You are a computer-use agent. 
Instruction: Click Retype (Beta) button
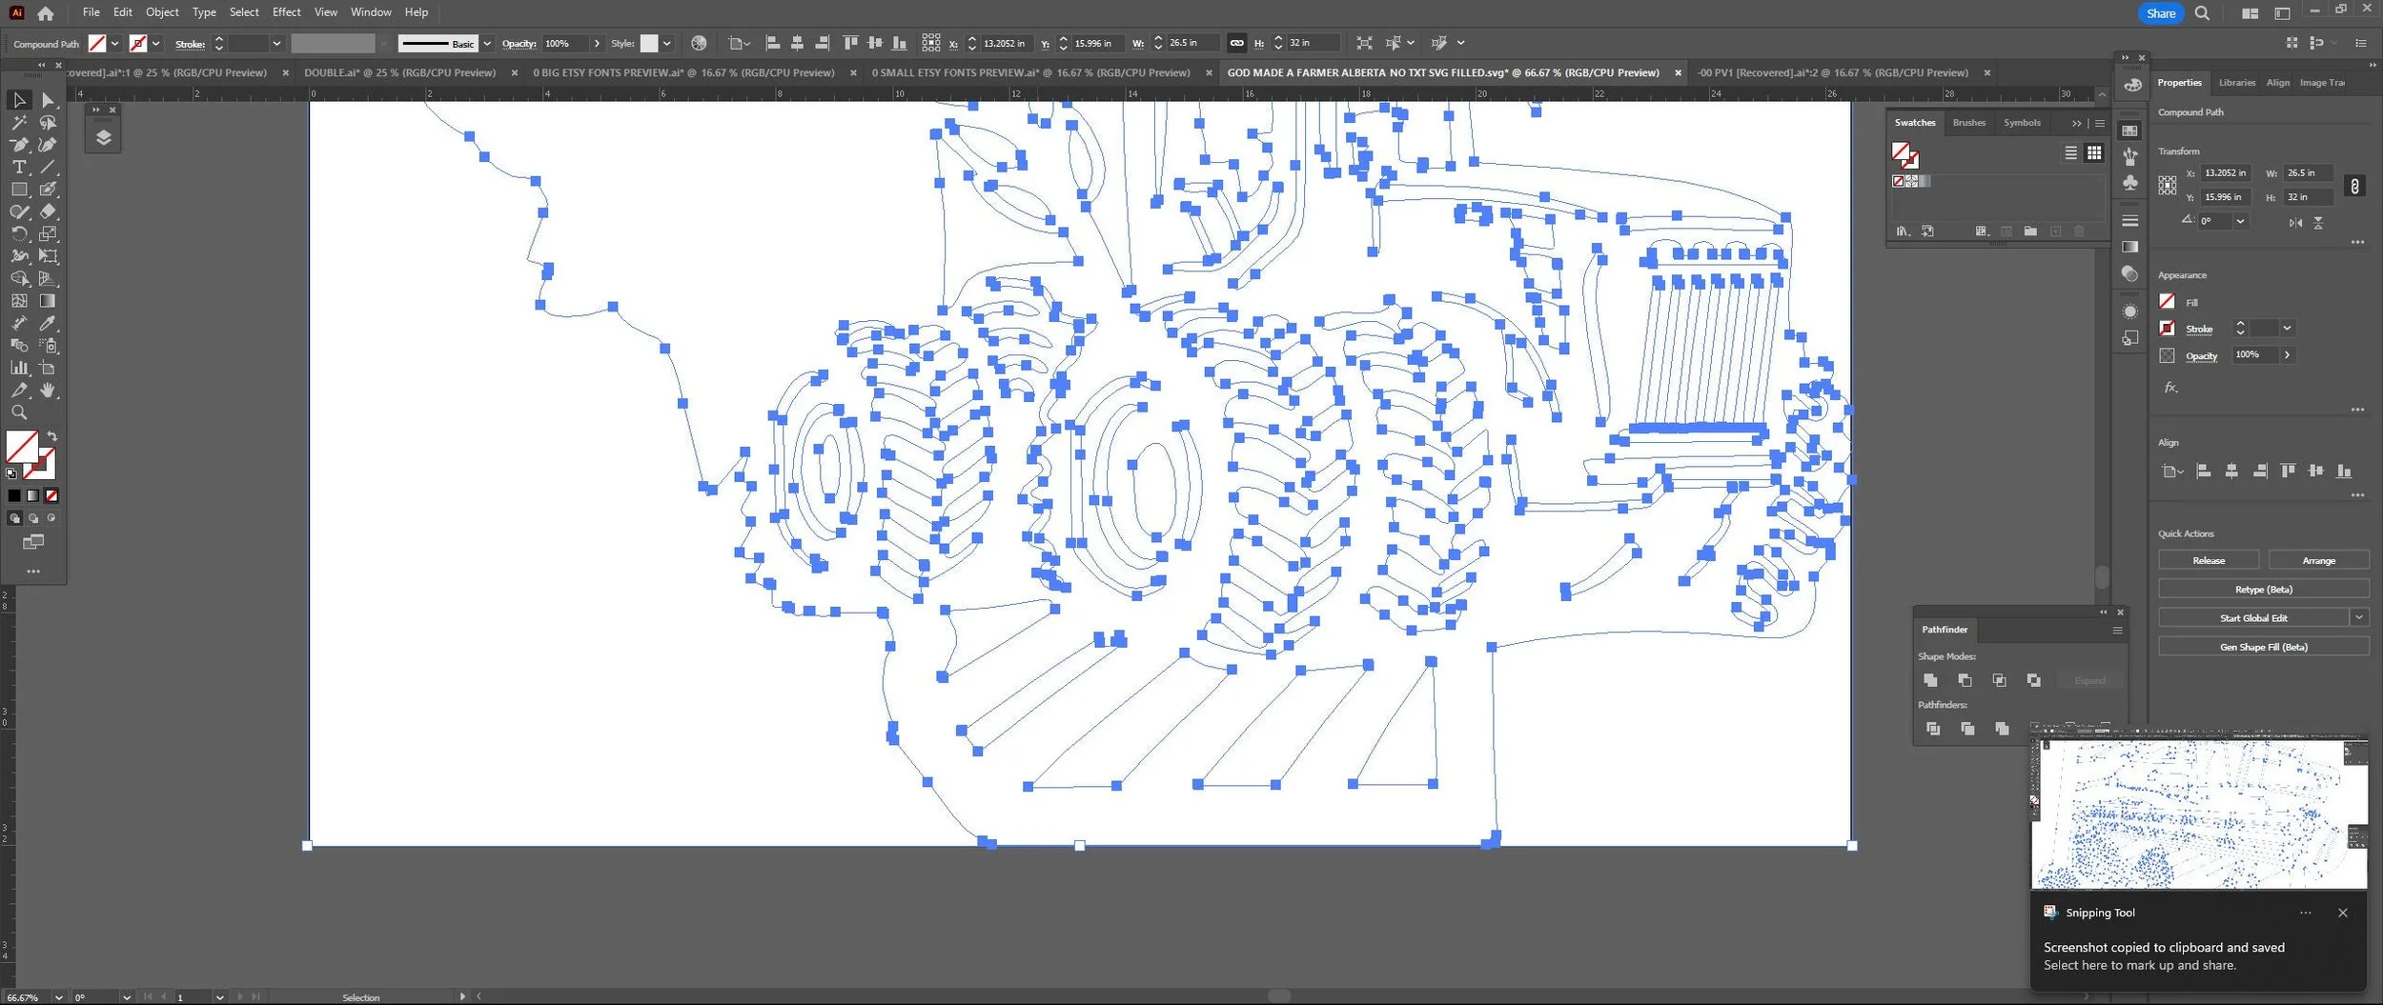[x=2263, y=590]
